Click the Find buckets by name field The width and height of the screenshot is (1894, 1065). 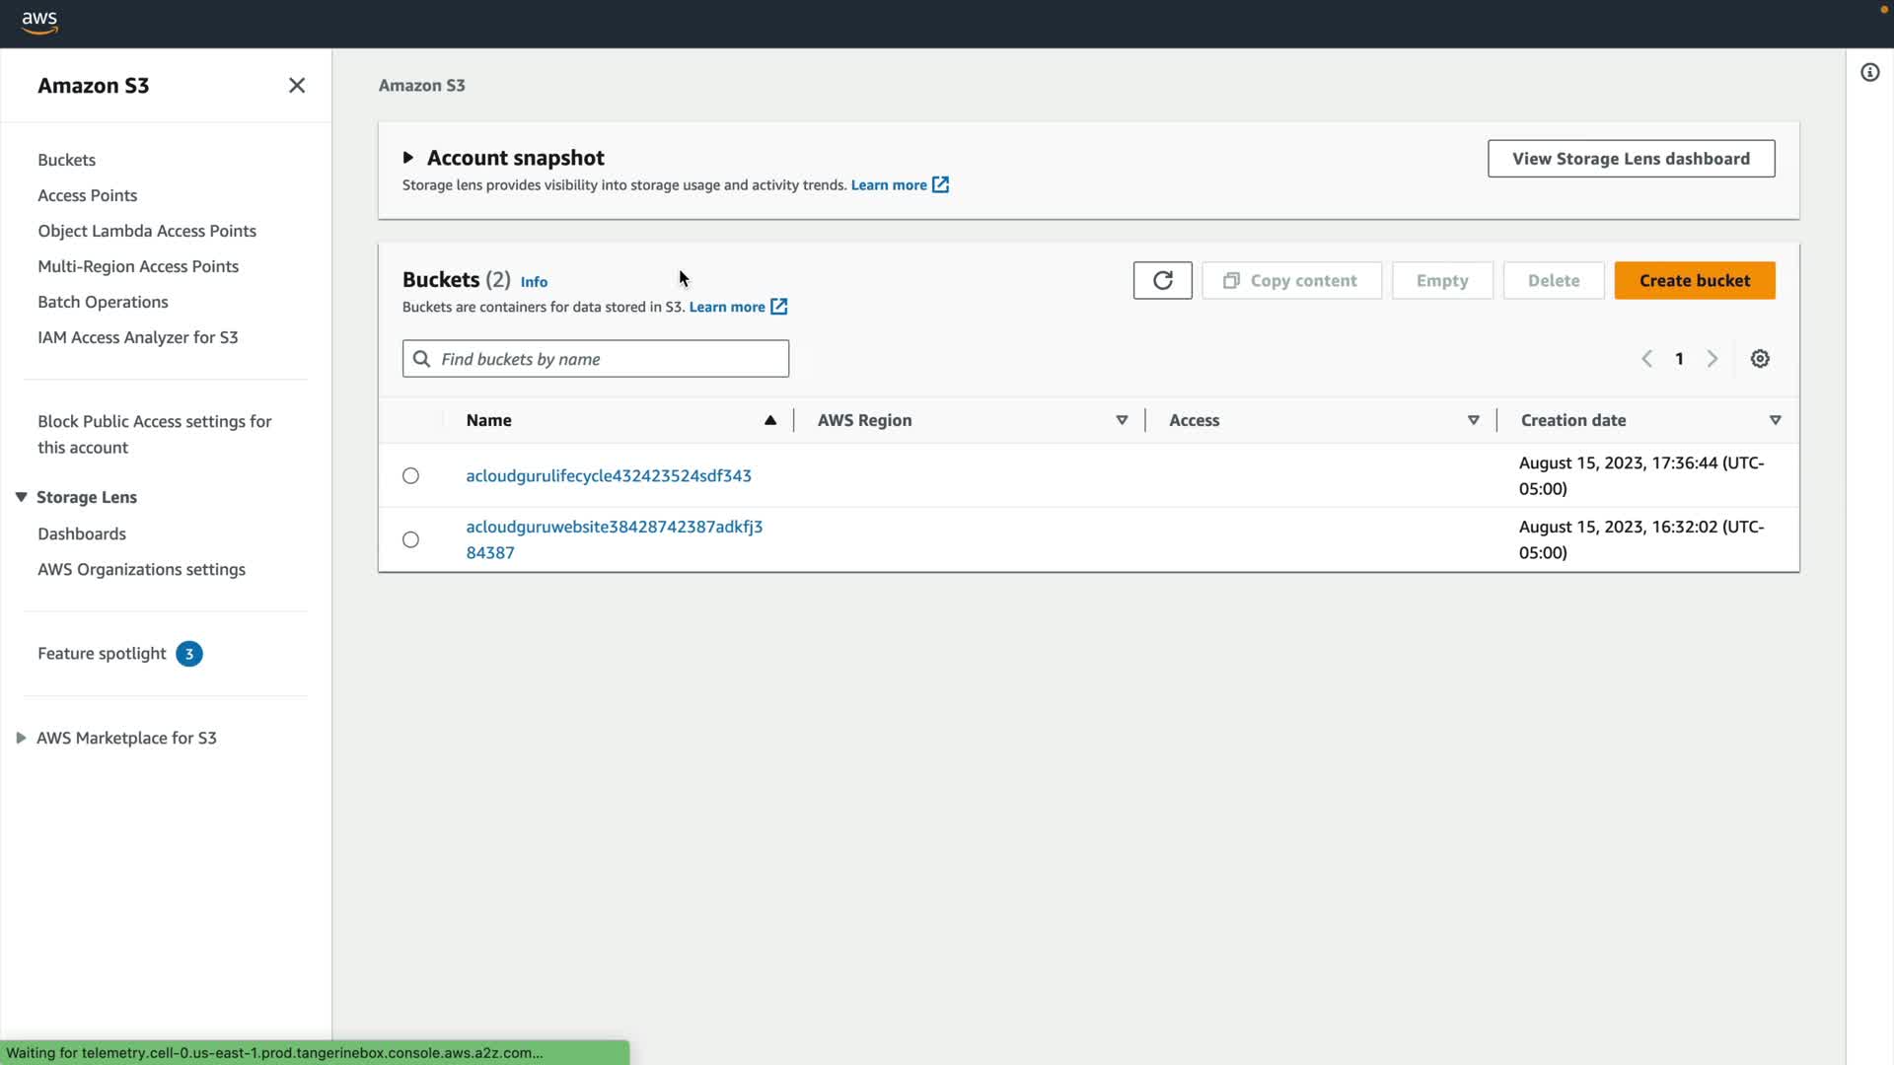pyautogui.click(x=610, y=359)
